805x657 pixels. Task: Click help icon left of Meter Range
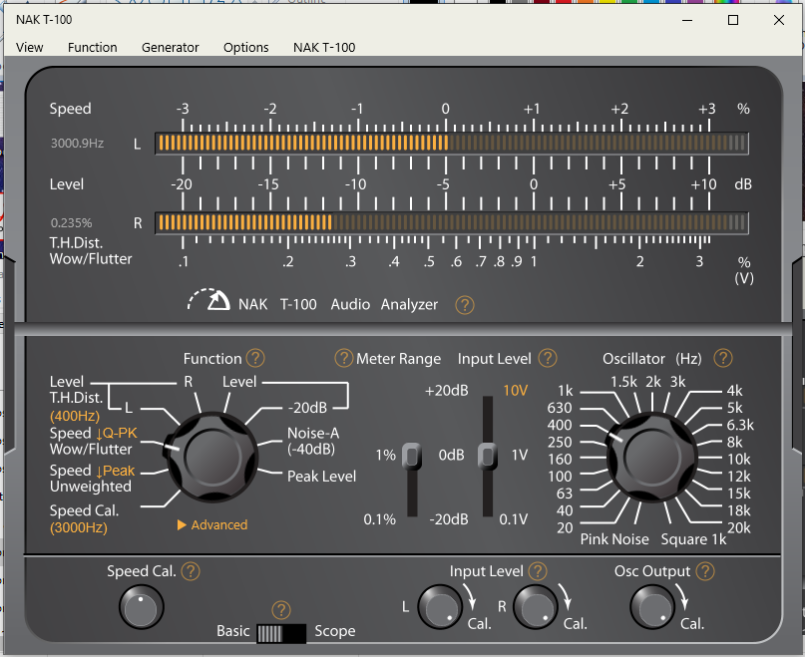tap(343, 358)
